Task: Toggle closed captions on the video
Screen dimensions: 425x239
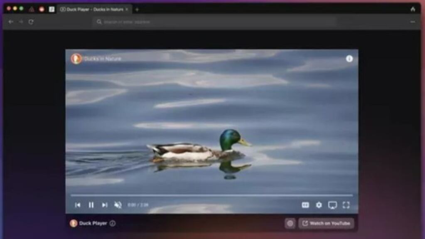Action: (305, 205)
